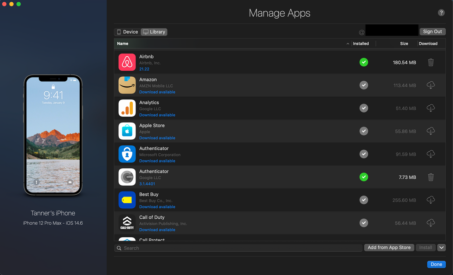
Task: Click the Microsoft Authenticator app icon
Action: (x=127, y=154)
